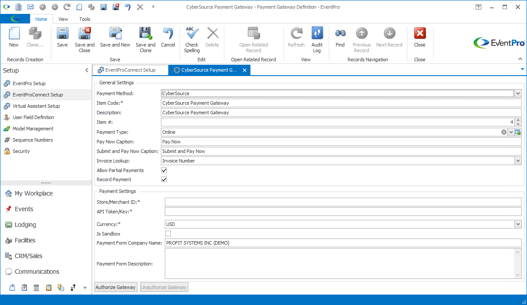
Task: Click the red Close ribbon button
Action: pos(420,37)
